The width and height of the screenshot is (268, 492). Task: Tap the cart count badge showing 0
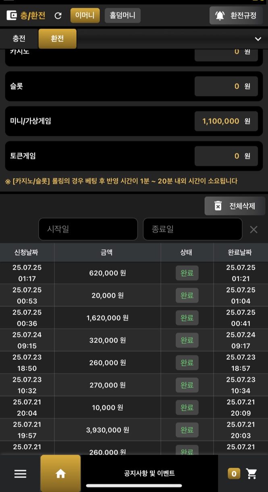click(x=234, y=474)
